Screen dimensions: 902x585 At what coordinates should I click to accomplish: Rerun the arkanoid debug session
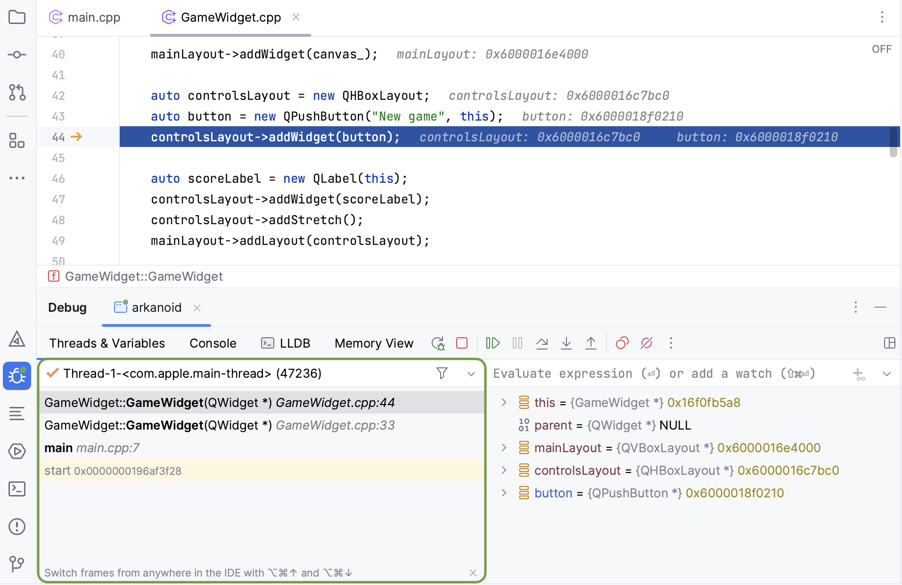[x=438, y=343]
